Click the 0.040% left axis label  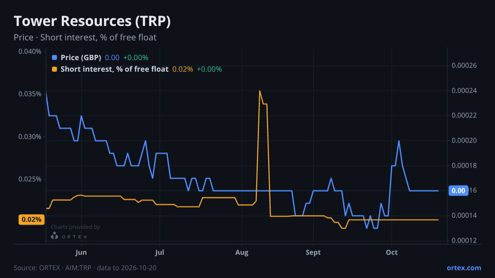coord(30,51)
